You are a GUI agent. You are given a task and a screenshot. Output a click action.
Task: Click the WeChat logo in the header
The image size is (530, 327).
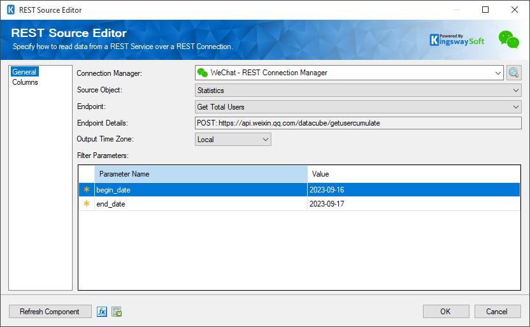pyautogui.click(x=509, y=40)
